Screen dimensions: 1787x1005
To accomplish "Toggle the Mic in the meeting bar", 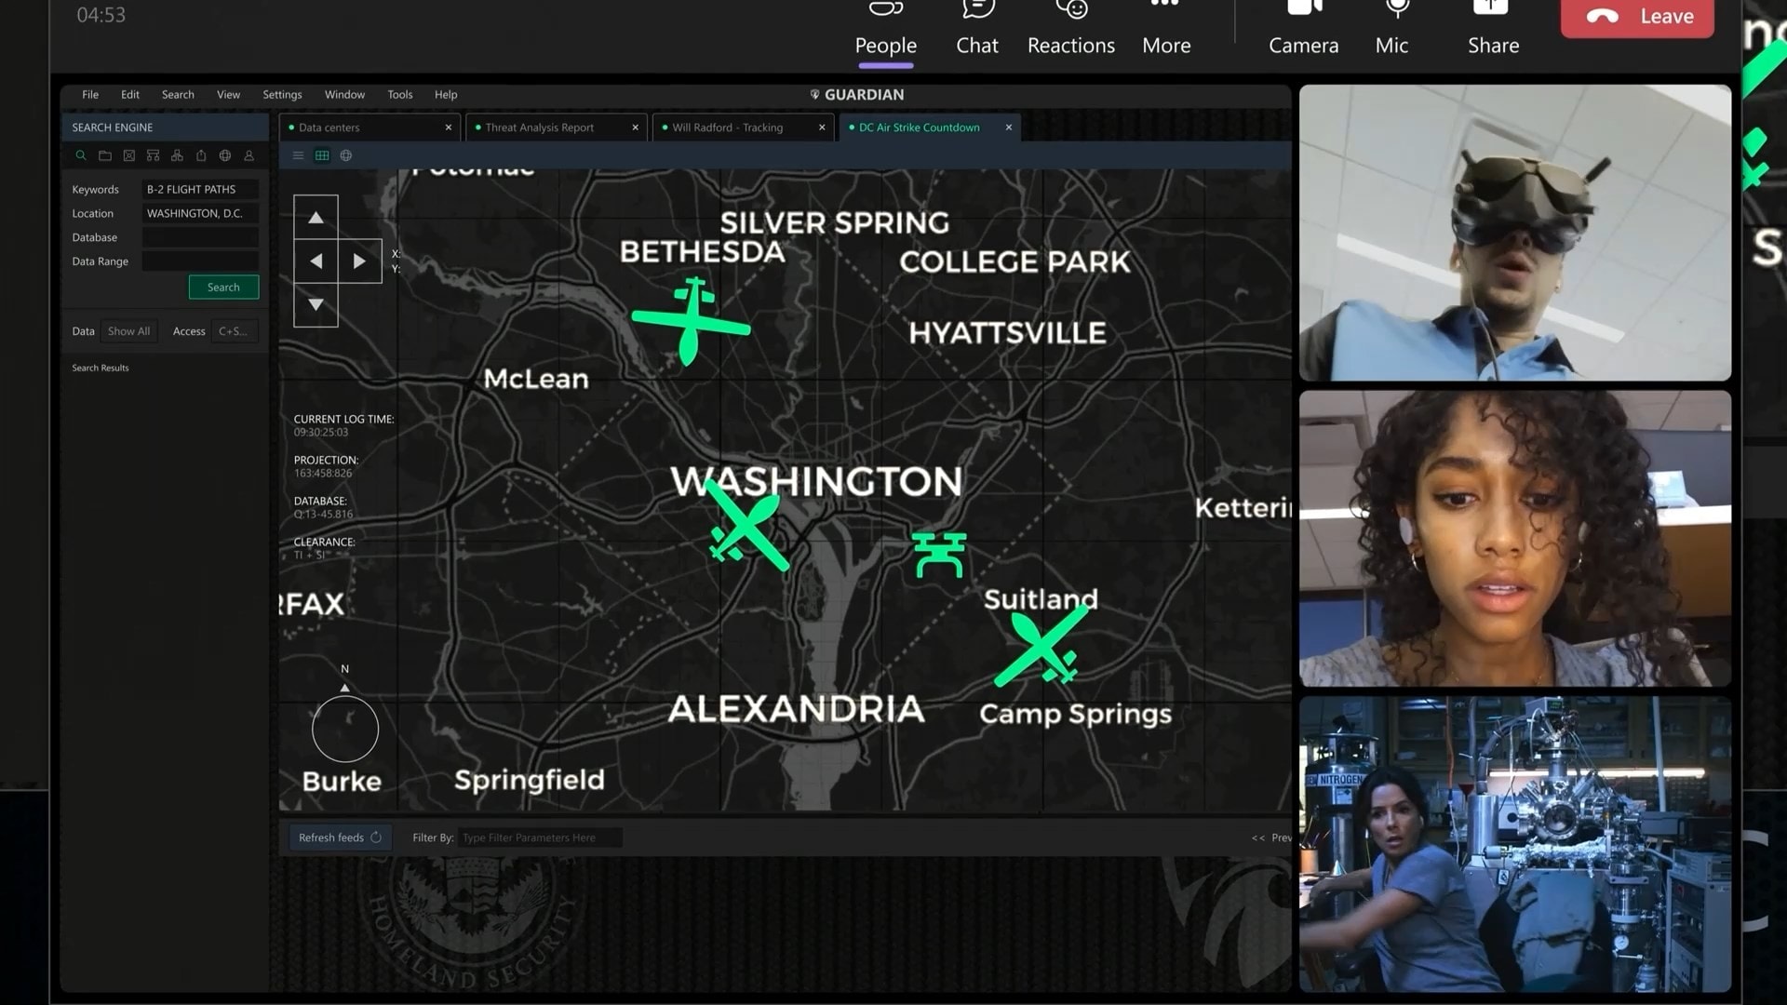I will pyautogui.click(x=1392, y=30).
